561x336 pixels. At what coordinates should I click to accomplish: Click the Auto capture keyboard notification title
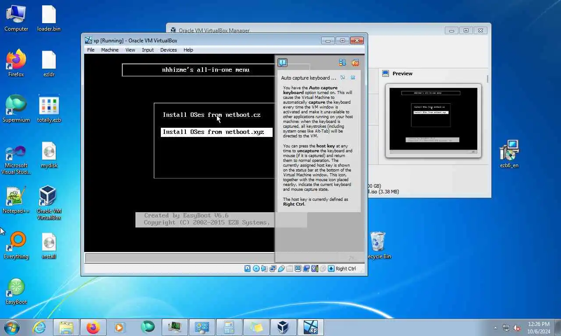(x=309, y=78)
